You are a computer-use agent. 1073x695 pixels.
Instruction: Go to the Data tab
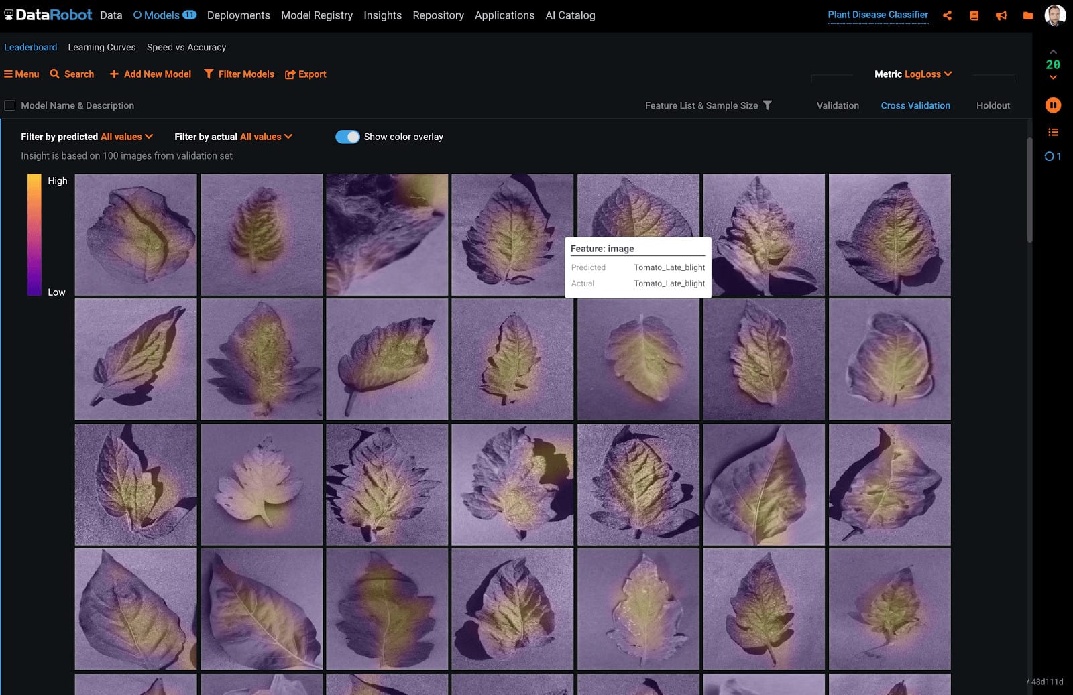111,15
